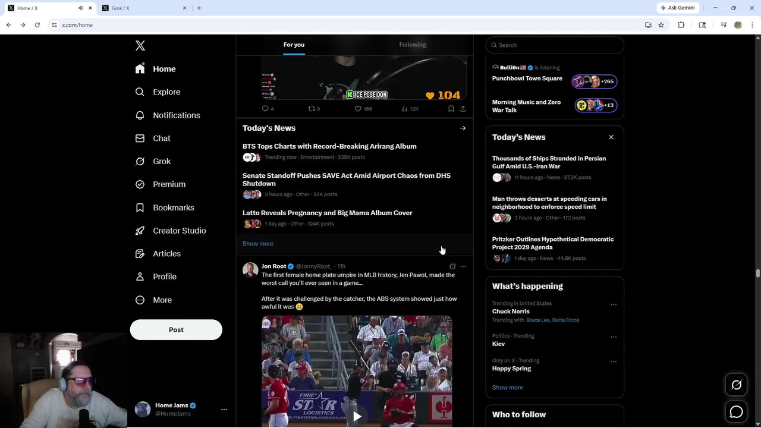761x428 pixels.
Task: Switch to Grok / X browser tab
Action: click(144, 8)
